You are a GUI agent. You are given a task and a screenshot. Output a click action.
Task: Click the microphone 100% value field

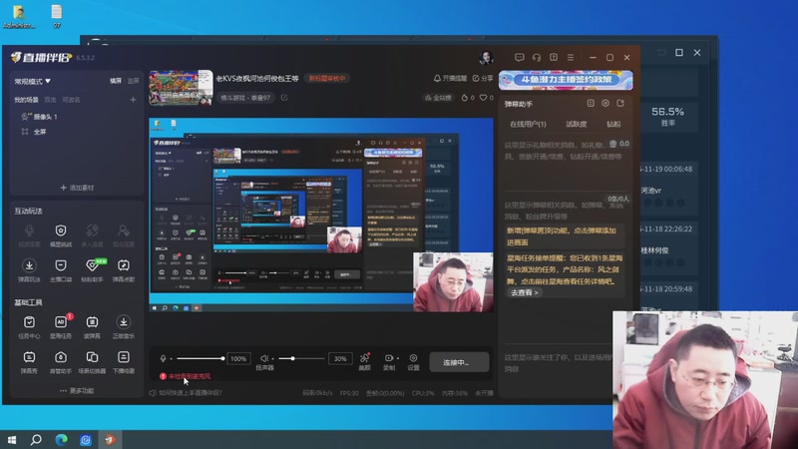pos(238,359)
